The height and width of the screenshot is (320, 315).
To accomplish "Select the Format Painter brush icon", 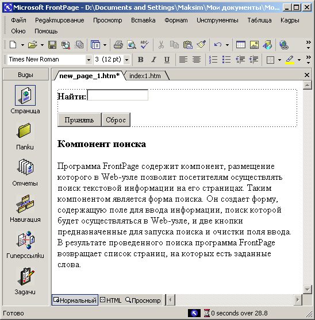I will (x=201, y=45).
